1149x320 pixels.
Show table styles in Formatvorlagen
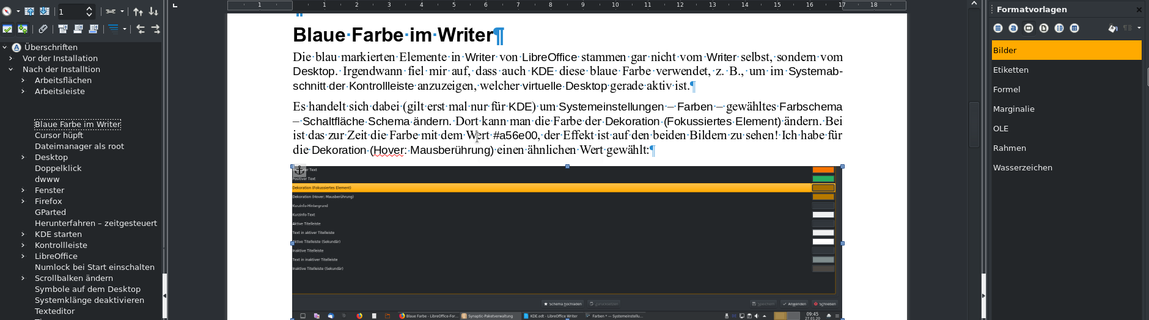tap(1074, 28)
